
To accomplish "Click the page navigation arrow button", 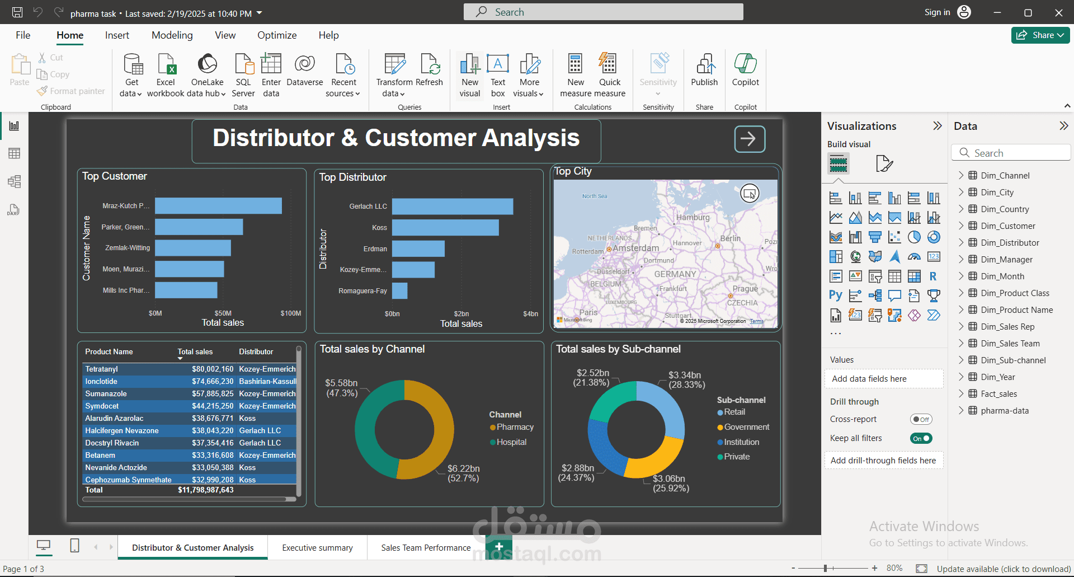I will click(750, 139).
